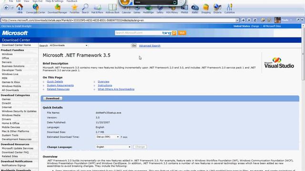305x171 pixels.
Task: Refresh the page with reload icon
Action: (x=255, y=20)
